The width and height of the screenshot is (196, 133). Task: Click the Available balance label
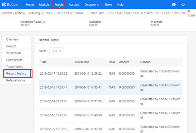[95, 22]
